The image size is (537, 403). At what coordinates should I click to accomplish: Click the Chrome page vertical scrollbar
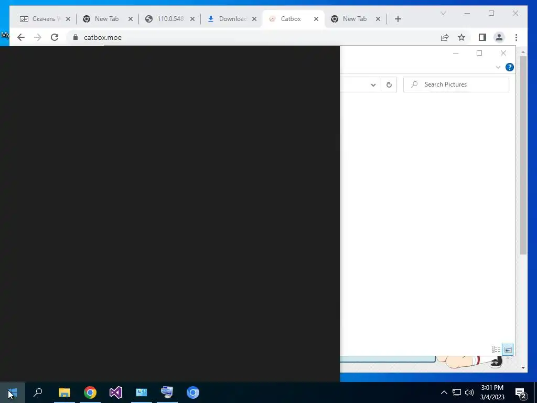[523, 155]
